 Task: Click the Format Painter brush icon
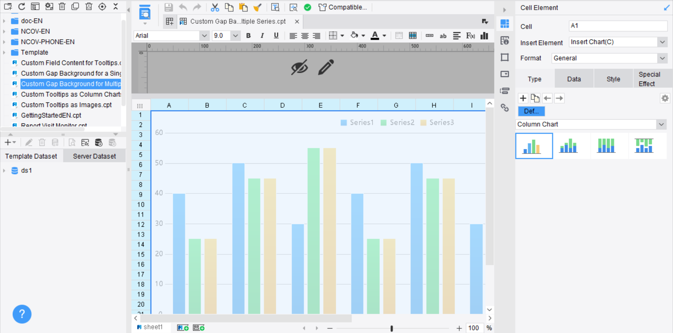point(258,7)
